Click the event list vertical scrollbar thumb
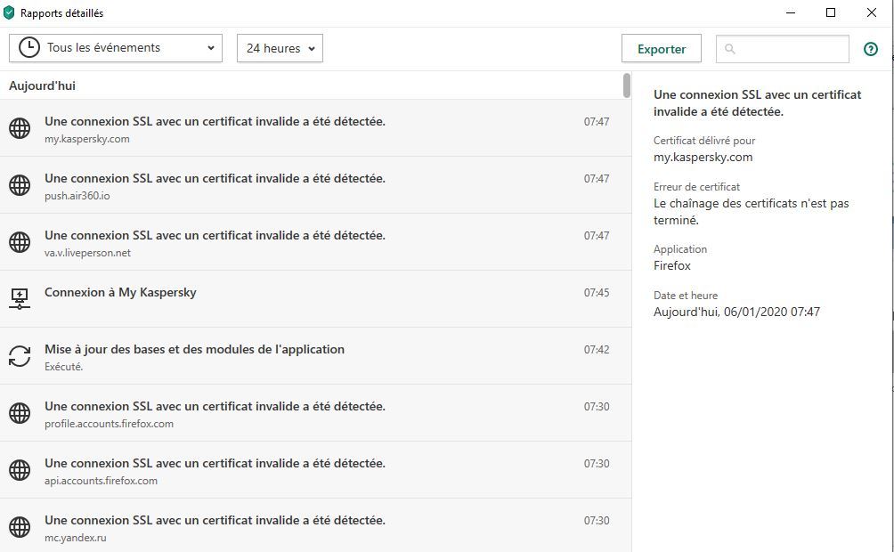 click(627, 85)
